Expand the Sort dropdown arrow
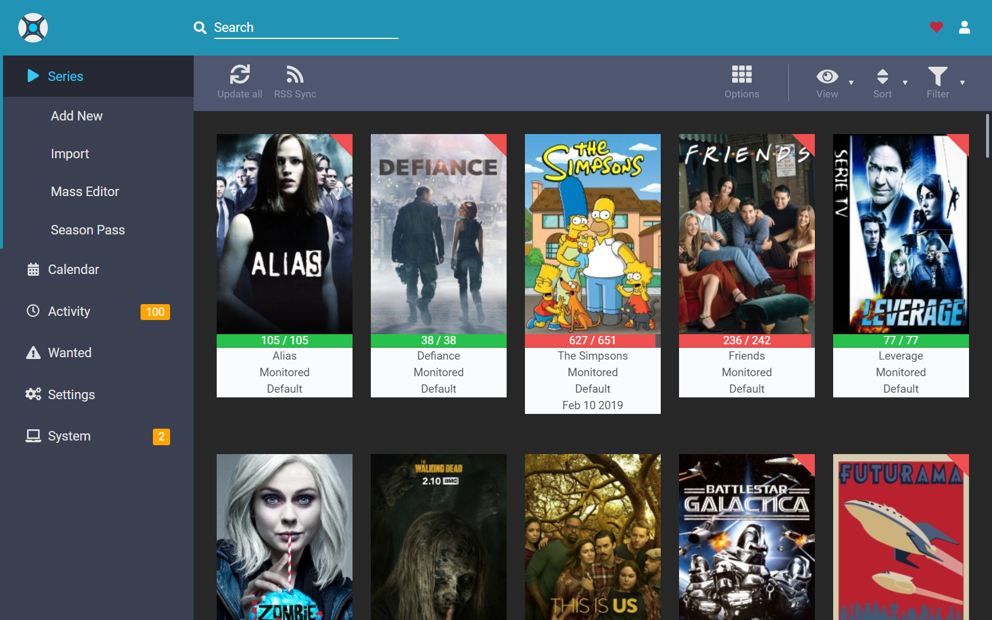 click(x=905, y=83)
